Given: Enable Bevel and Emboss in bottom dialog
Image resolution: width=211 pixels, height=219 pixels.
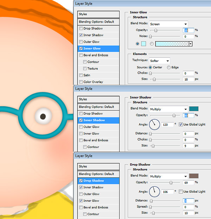Looking at the screenshot, I should 81,207.
